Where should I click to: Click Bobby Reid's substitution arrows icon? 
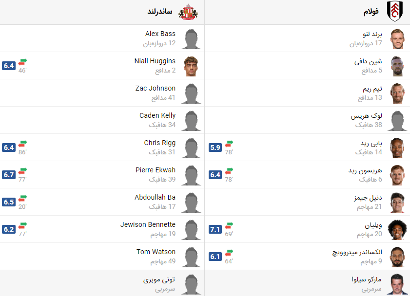tap(229, 144)
